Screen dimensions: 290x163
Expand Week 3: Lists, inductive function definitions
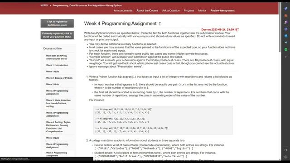click(58, 103)
